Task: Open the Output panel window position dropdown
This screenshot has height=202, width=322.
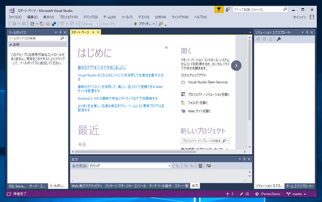Action: tap(240, 159)
